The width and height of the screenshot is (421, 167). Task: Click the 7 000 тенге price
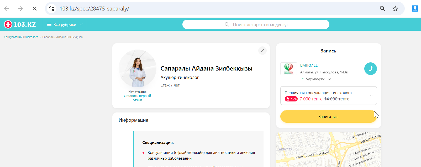click(x=311, y=99)
